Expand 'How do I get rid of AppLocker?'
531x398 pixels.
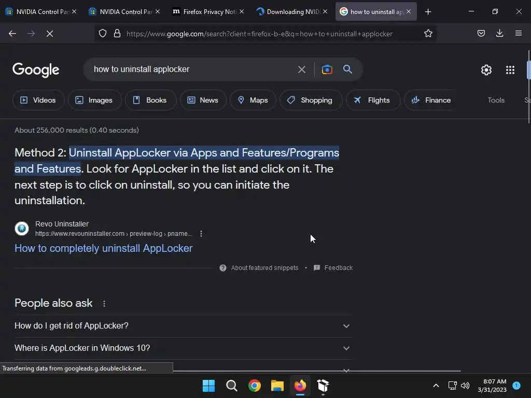[x=184, y=326]
